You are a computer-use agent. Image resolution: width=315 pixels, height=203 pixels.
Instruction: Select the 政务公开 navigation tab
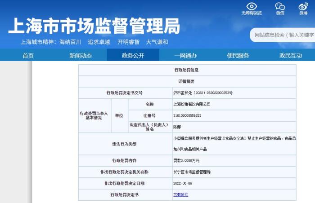coord(133,56)
